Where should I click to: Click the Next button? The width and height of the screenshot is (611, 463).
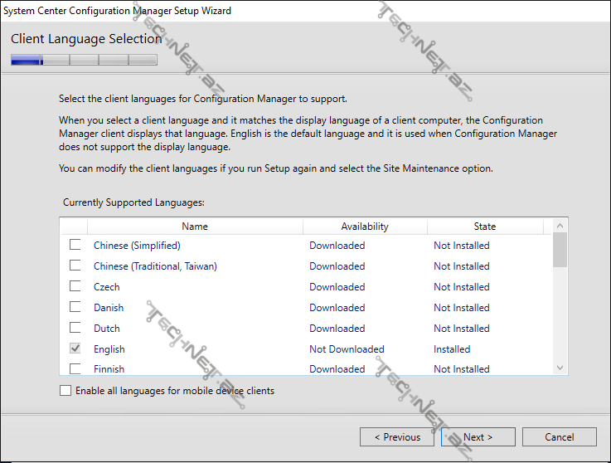coord(478,437)
